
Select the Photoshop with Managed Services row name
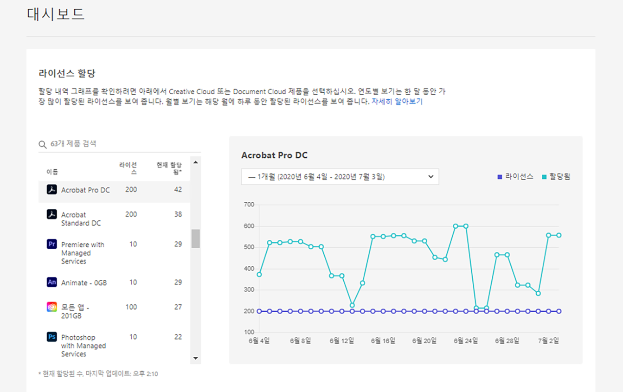(83, 346)
